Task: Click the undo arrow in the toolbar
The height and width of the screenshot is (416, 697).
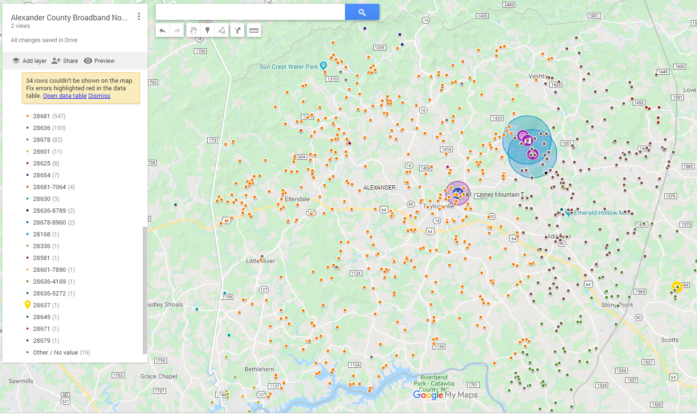Action: coord(162,31)
